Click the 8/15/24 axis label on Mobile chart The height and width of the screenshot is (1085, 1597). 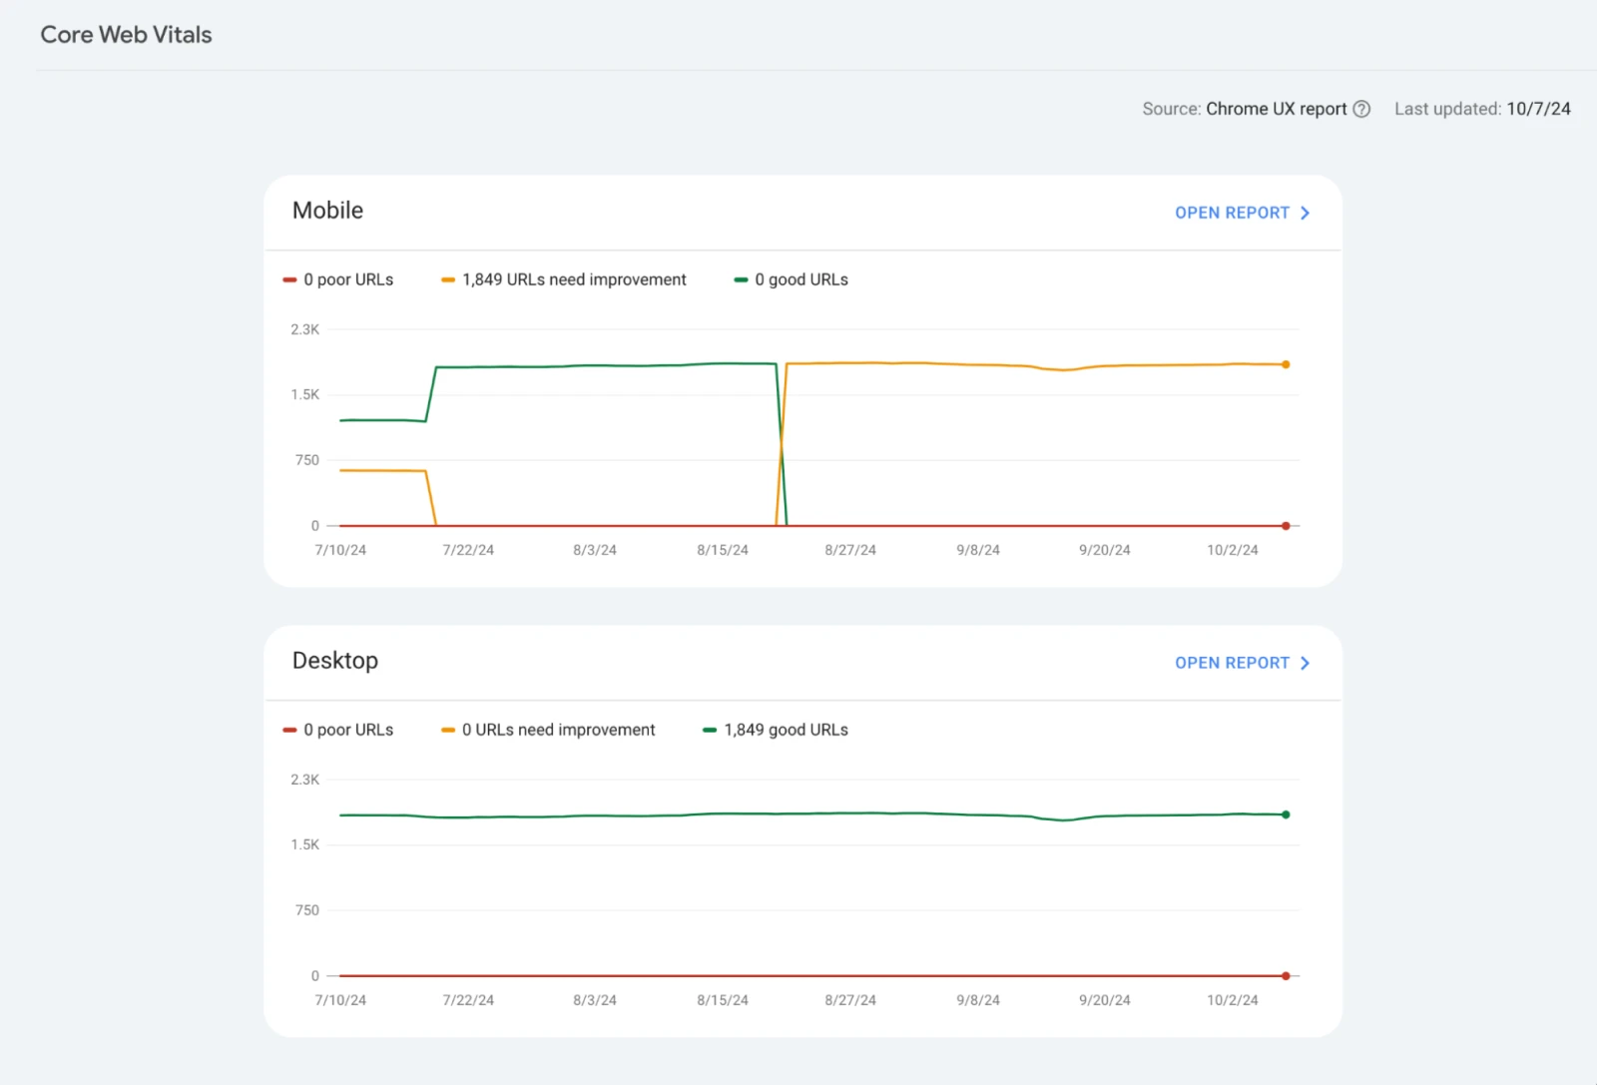click(723, 550)
